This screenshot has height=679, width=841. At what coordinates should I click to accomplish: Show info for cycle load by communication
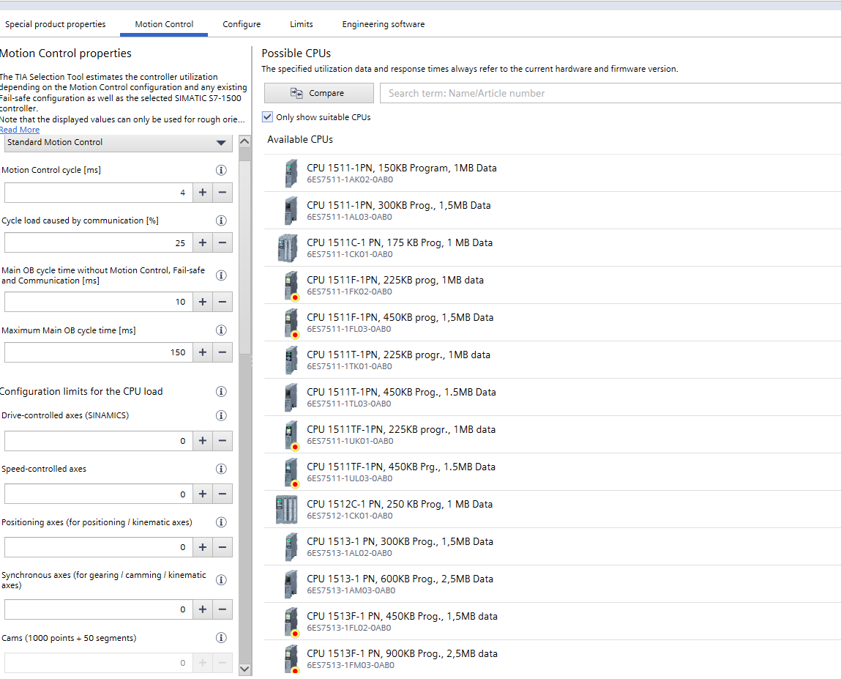click(221, 220)
